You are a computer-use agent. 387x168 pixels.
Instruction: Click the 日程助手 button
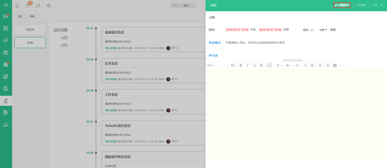click(342, 5)
